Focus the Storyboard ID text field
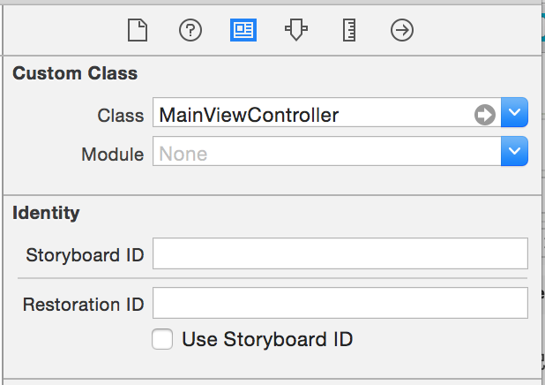The image size is (545, 385). [x=340, y=253]
